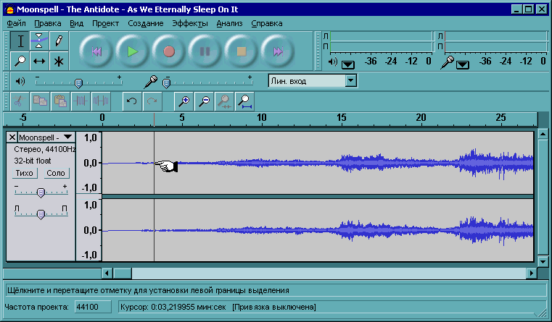Click the Stop button
552x322 pixels.
[x=241, y=51]
